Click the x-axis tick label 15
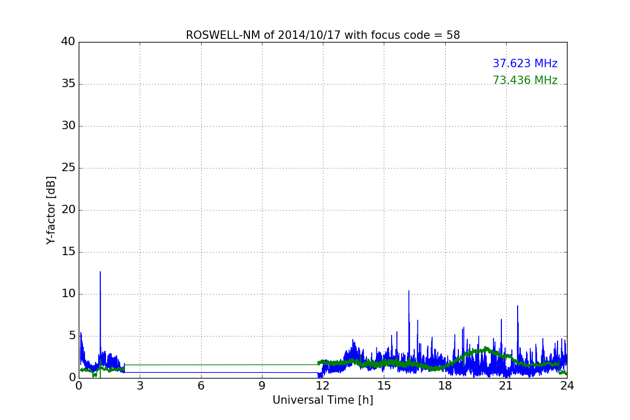 384,386
